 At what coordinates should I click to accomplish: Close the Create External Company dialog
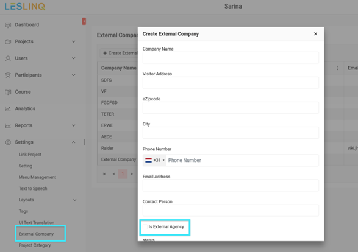315,34
